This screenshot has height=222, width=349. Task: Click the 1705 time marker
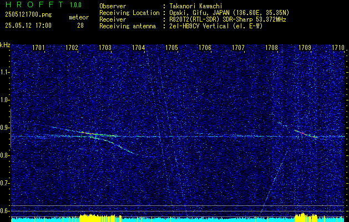click(172, 48)
